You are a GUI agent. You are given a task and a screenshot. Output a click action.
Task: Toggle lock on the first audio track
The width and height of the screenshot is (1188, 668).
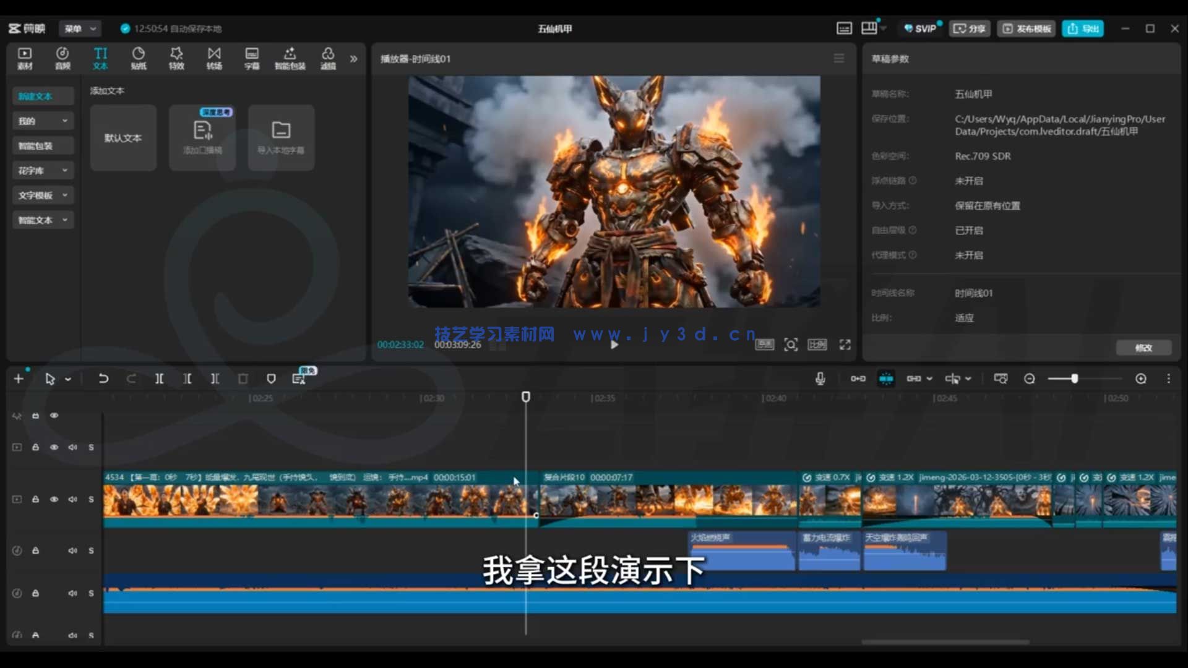[x=36, y=550]
